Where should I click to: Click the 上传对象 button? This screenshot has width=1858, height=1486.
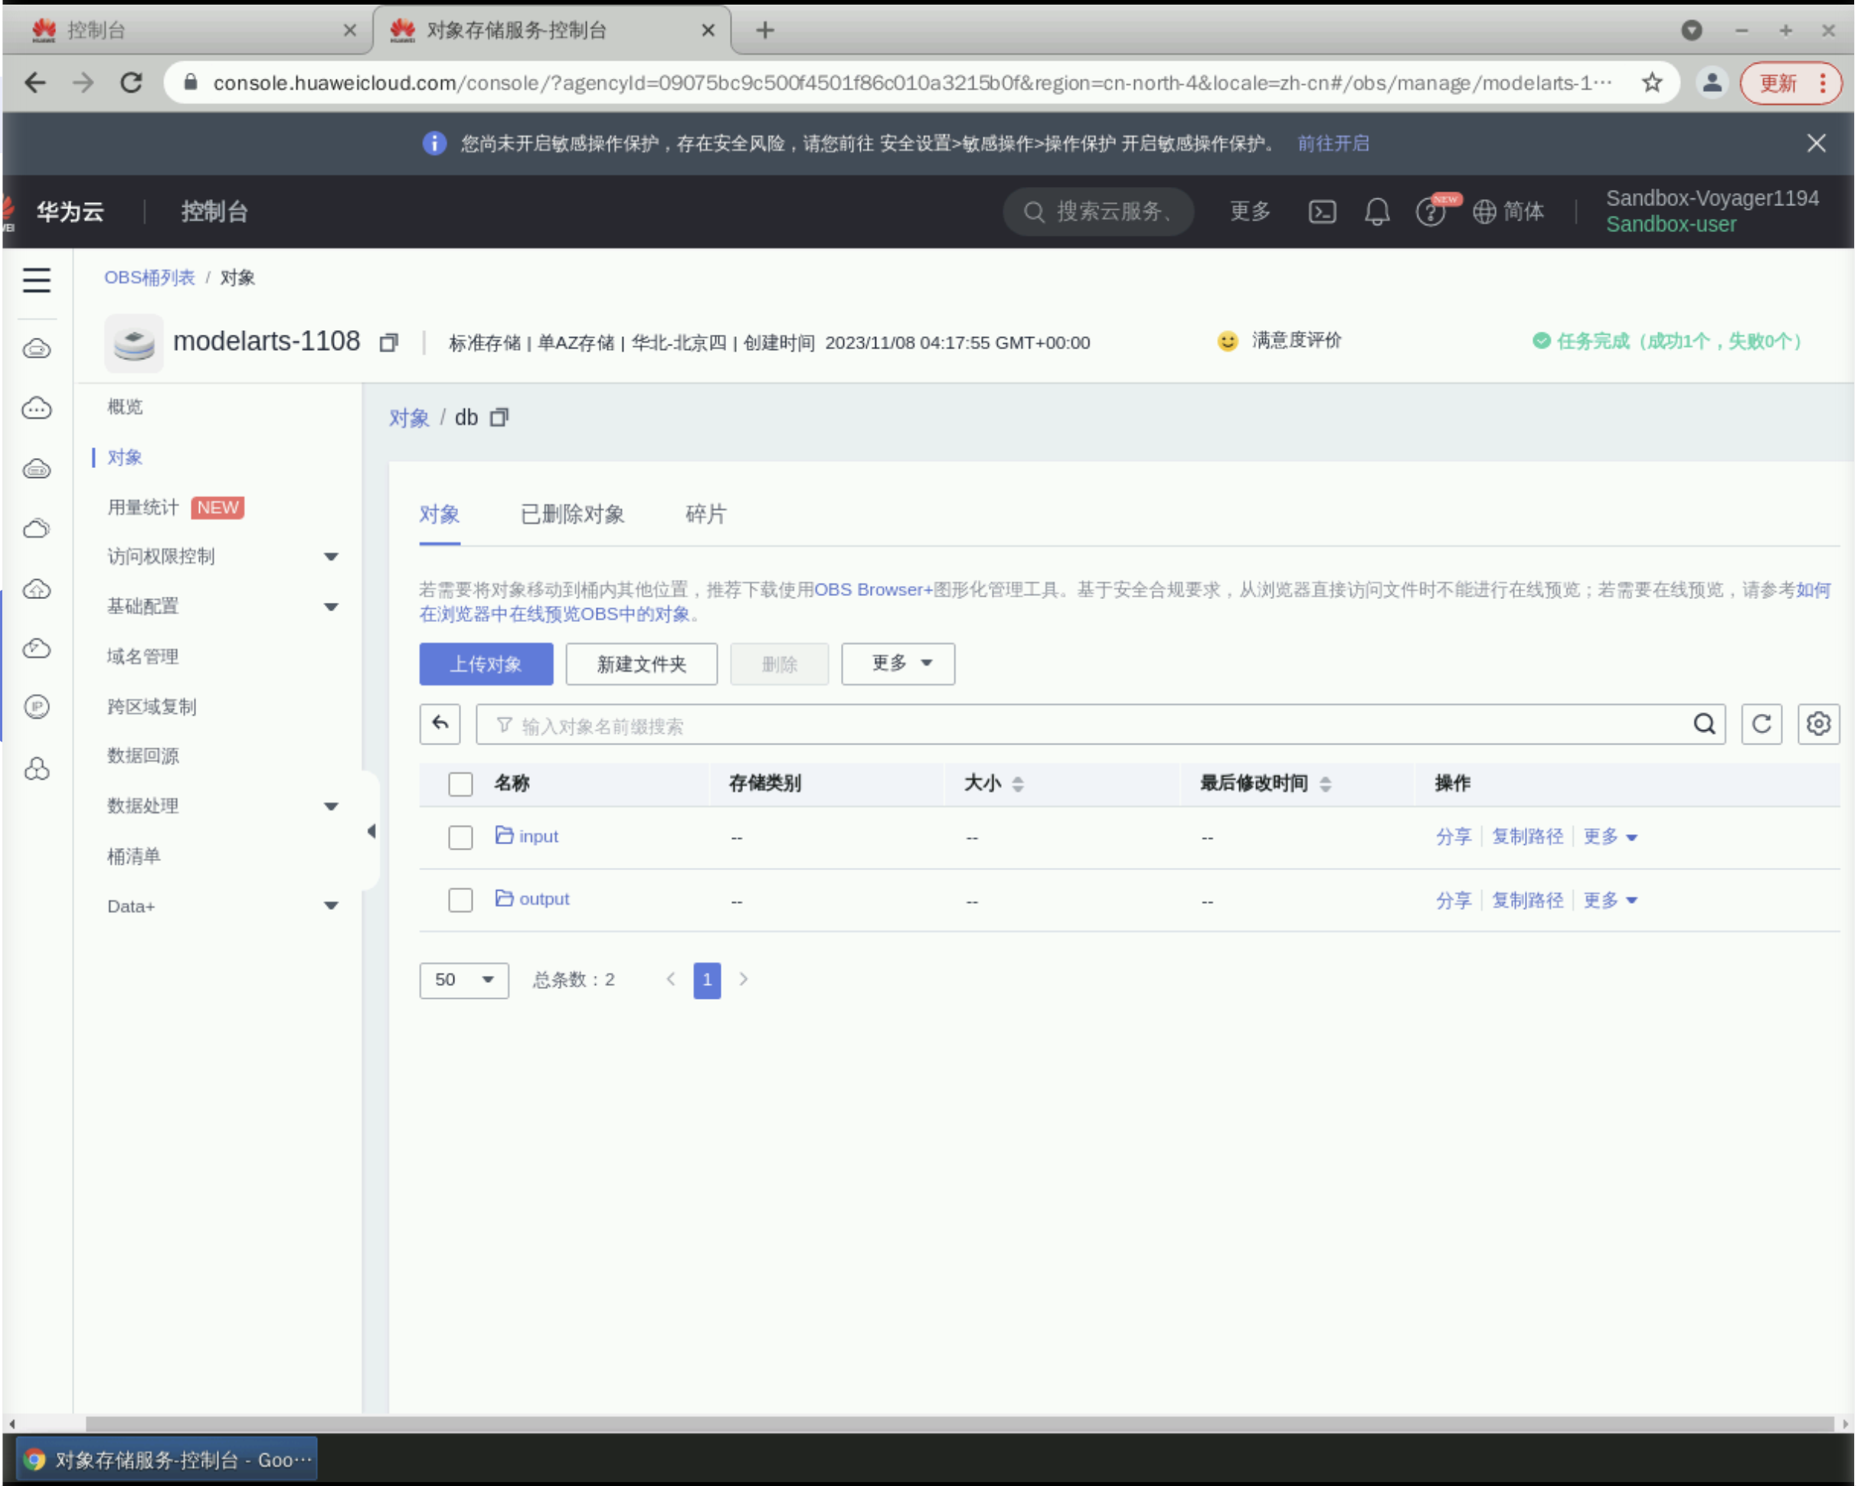486,663
